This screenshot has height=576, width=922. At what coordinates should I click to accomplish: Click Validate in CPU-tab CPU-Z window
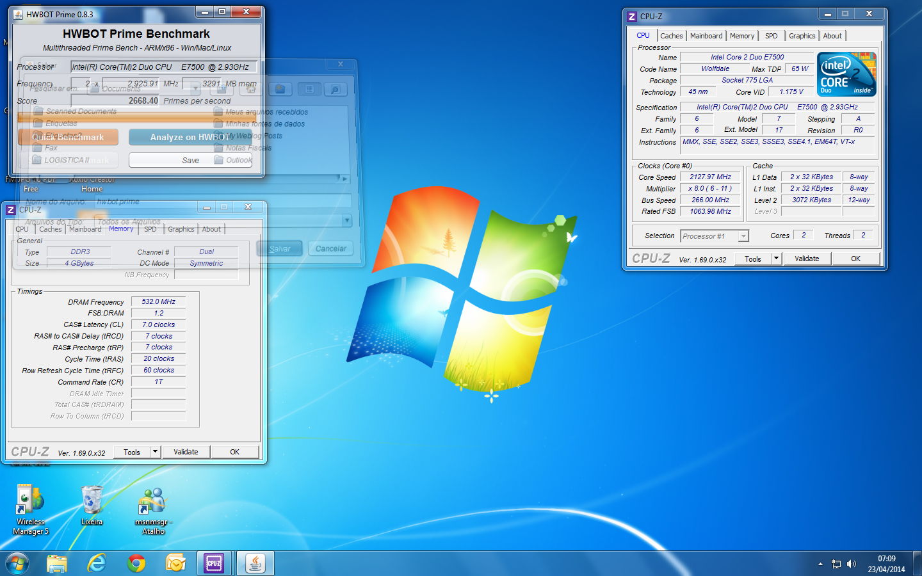point(807,259)
